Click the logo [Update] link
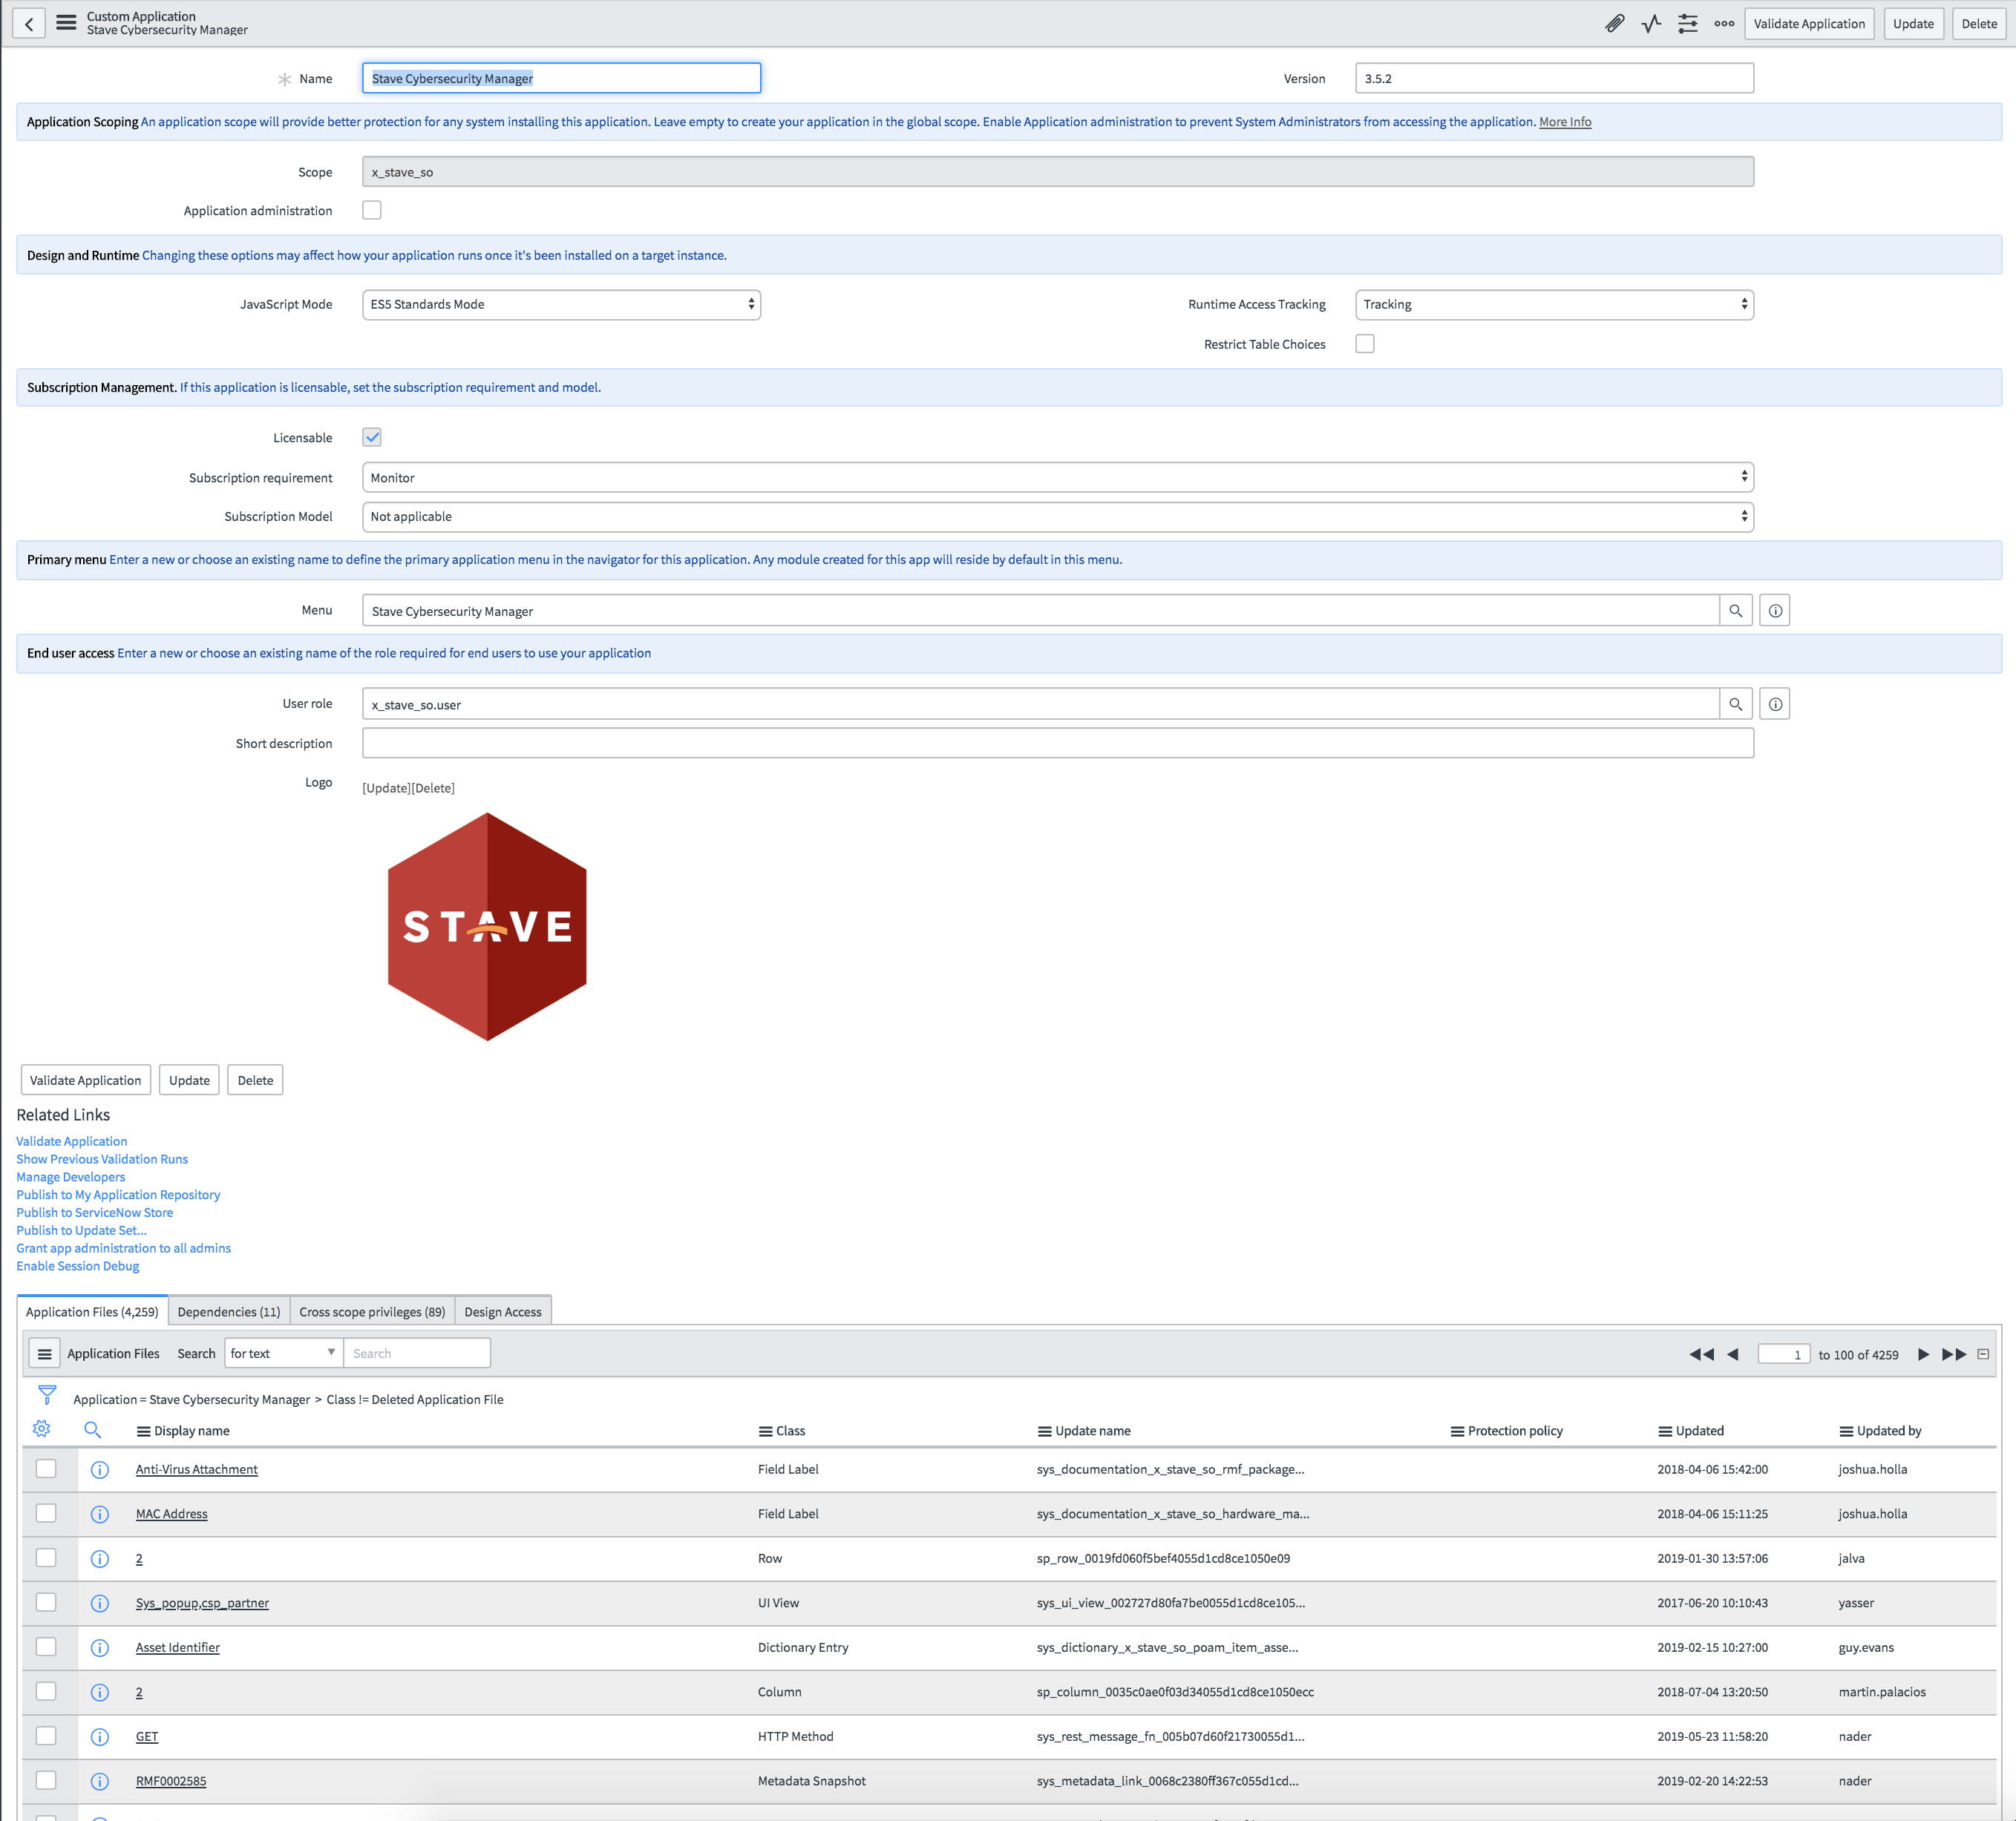Screen dimensions: 2016x1821 (386, 787)
